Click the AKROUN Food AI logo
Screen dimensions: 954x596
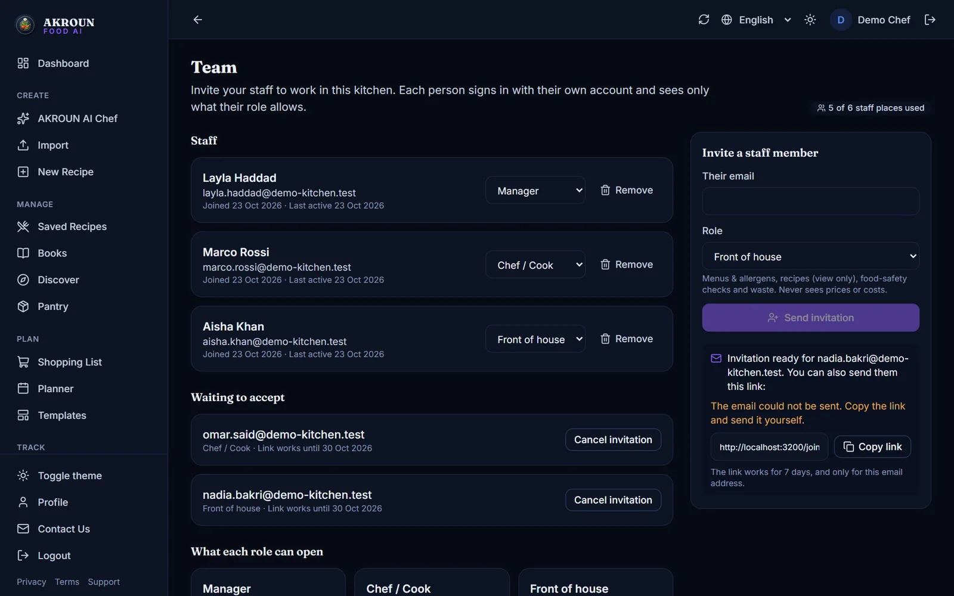click(x=55, y=24)
